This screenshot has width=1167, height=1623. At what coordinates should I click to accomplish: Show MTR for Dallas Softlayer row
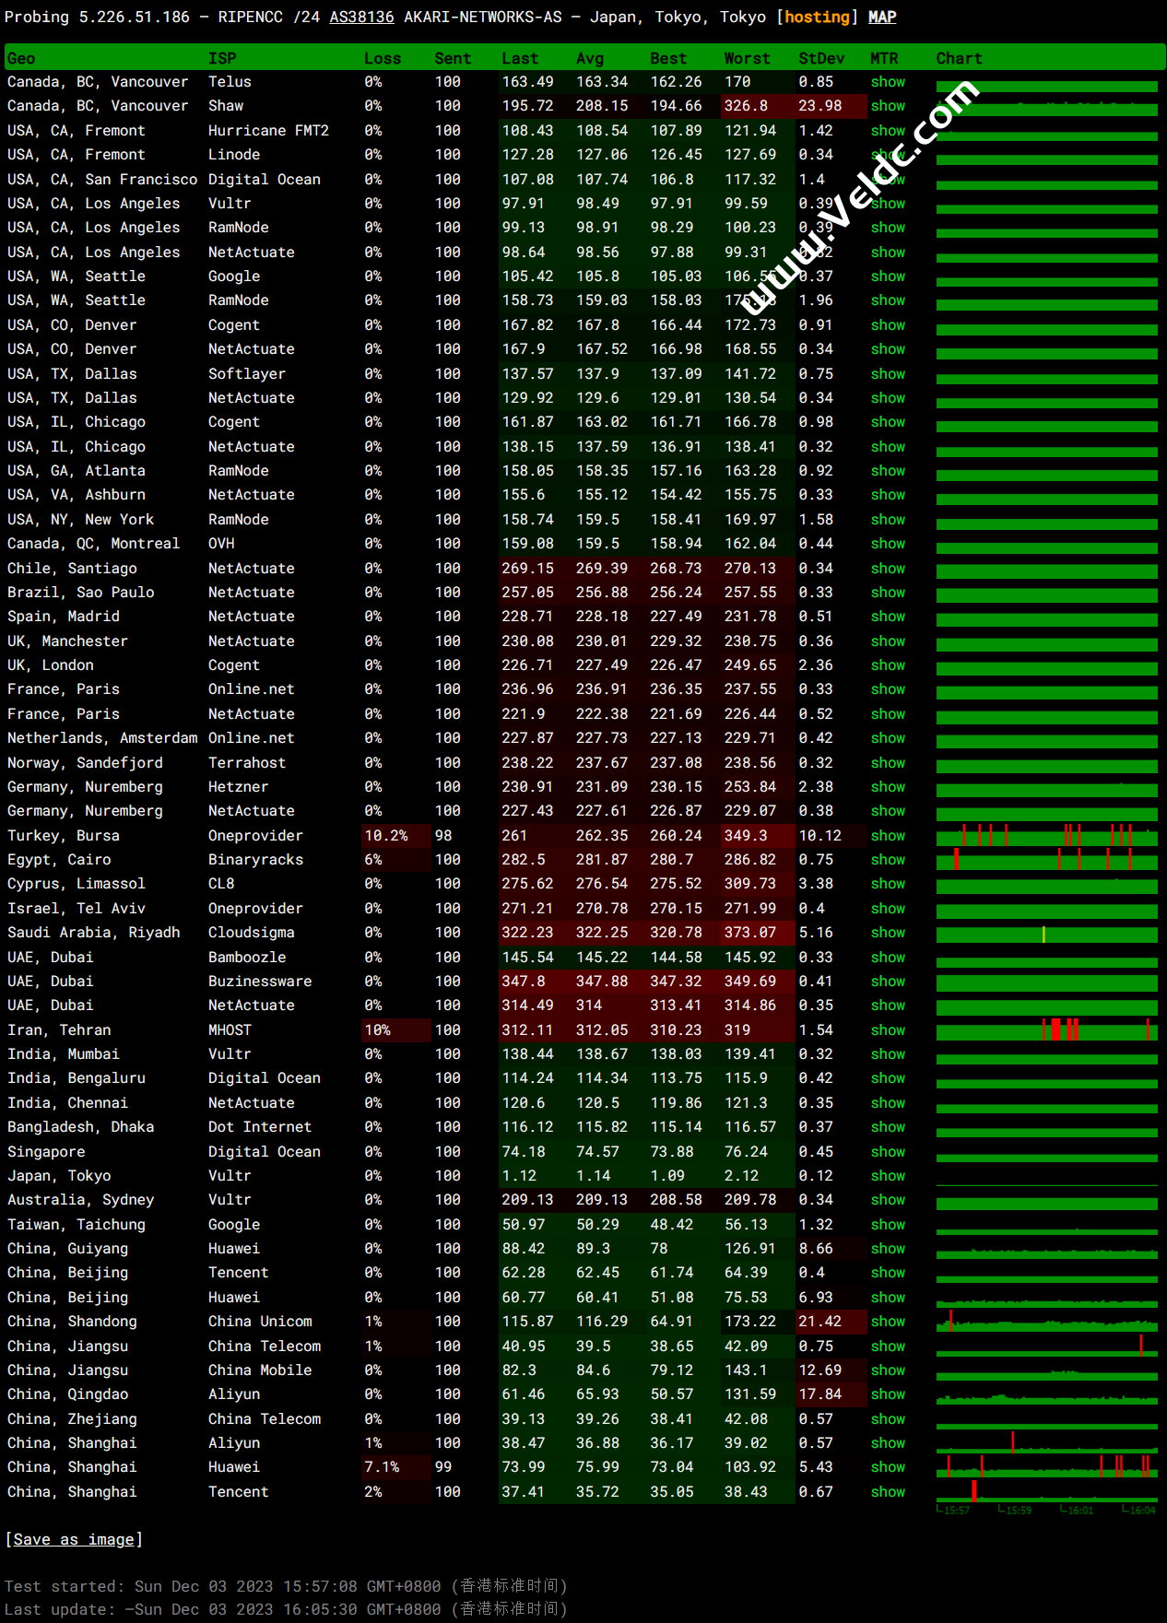(888, 374)
